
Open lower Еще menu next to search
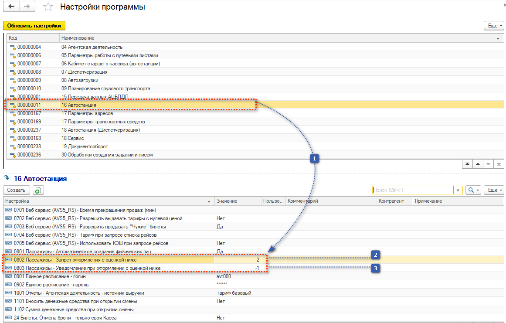click(494, 190)
